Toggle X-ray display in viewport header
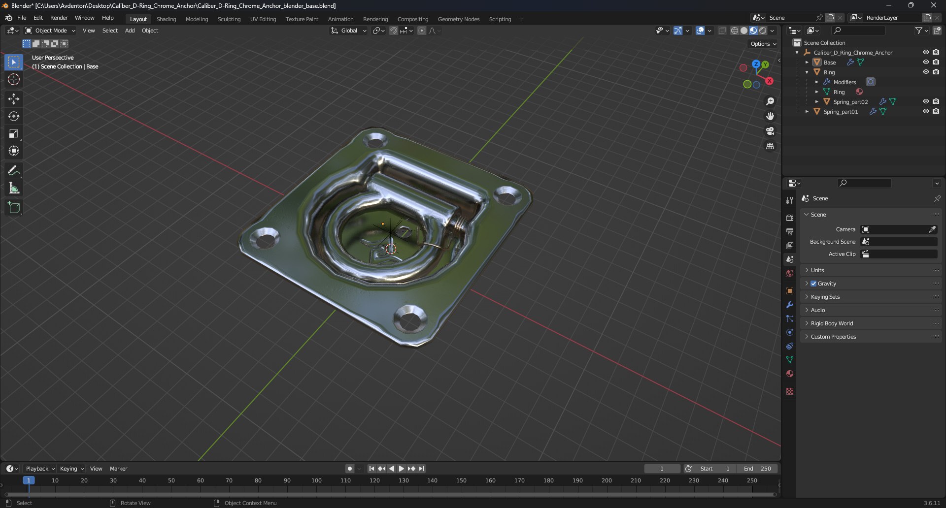This screenshot has height=508, width=946. pos(722,31)
